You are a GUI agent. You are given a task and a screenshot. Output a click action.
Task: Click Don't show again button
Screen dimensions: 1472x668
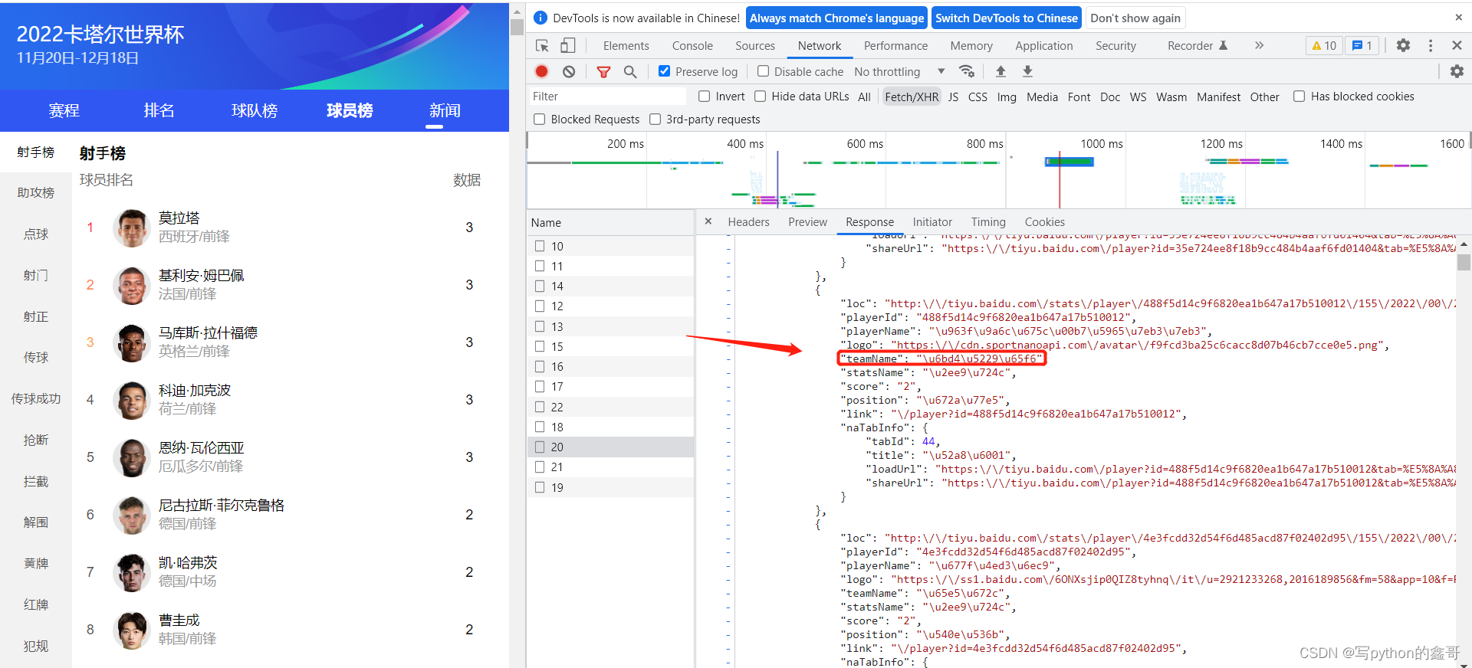pos(1135,18)
